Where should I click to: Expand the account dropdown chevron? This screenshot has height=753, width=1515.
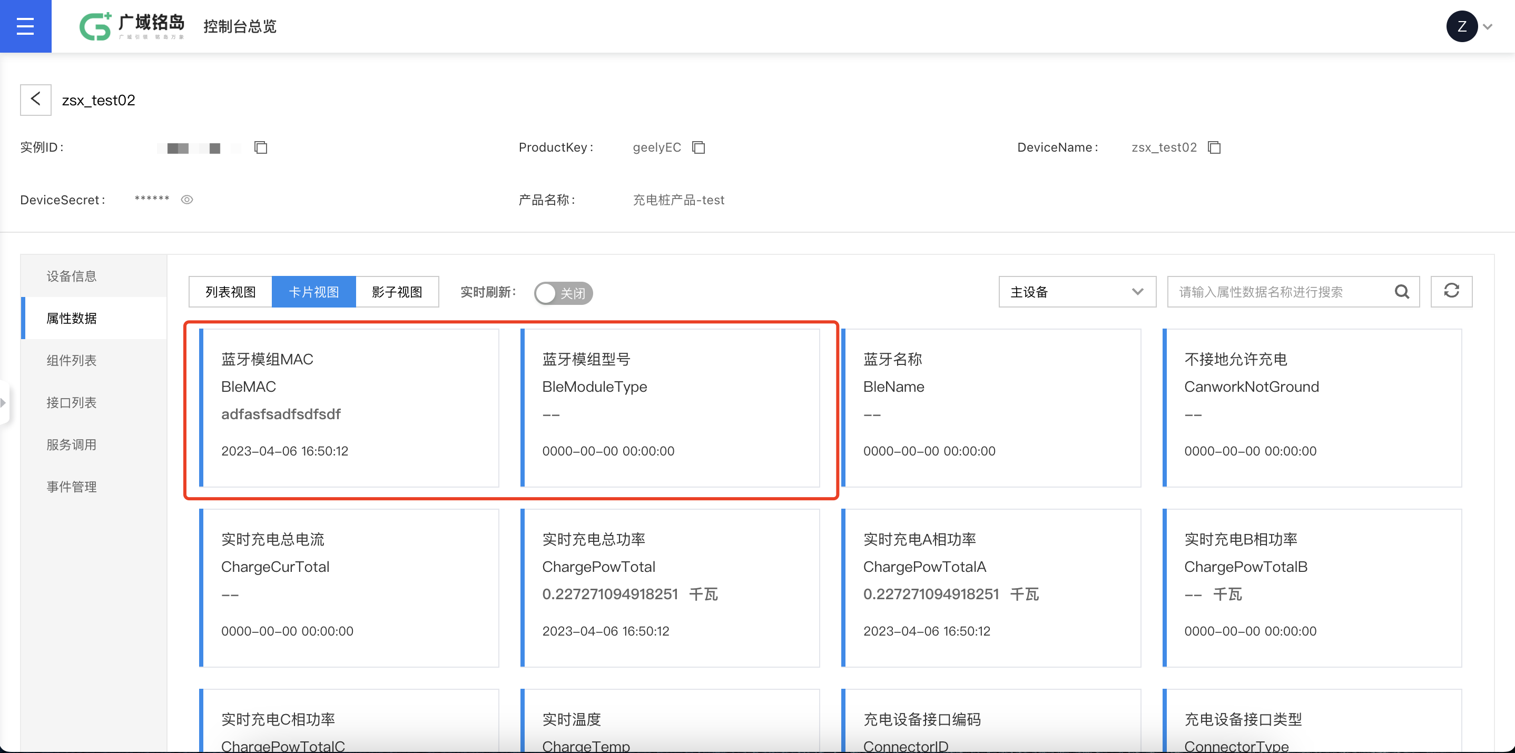click(x=1488, y=27)
